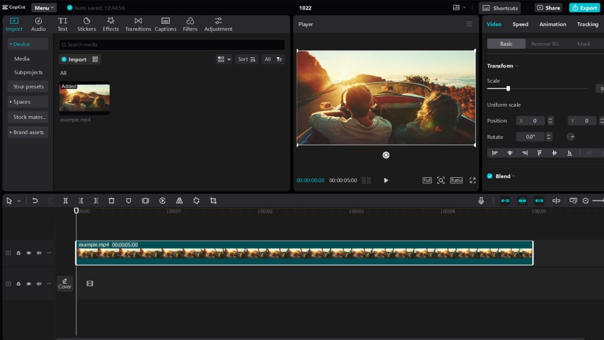604x340 pixels.
Task: Open the Filters tab
Action: tap(190, 24)
